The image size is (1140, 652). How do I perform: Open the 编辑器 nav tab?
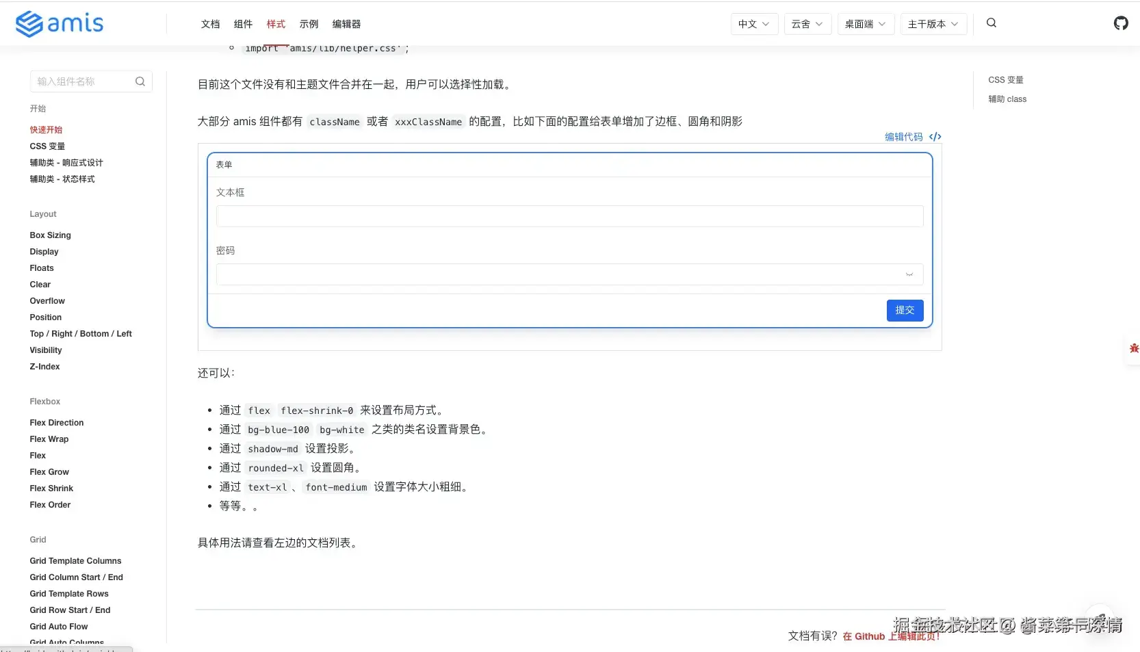pyautogui.click(x=346, y=24)
